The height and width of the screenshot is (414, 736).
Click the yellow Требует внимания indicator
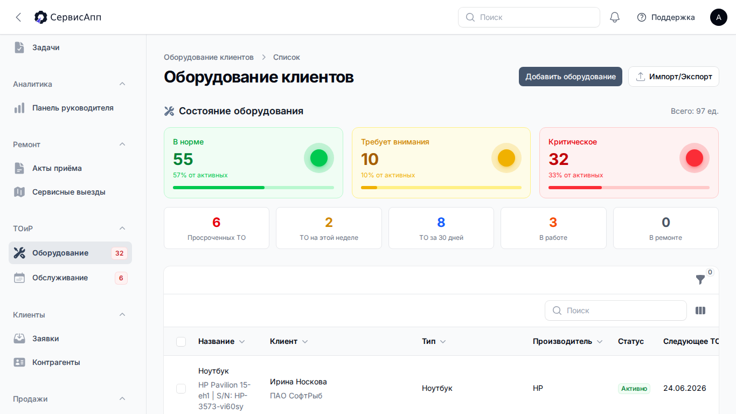(506, 158)
